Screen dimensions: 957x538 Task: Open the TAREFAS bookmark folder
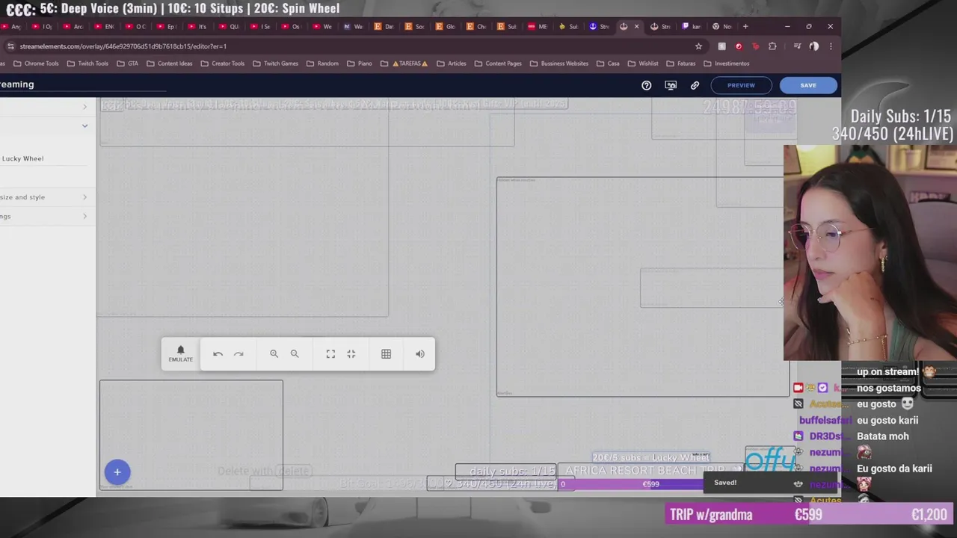coord(404,64)
